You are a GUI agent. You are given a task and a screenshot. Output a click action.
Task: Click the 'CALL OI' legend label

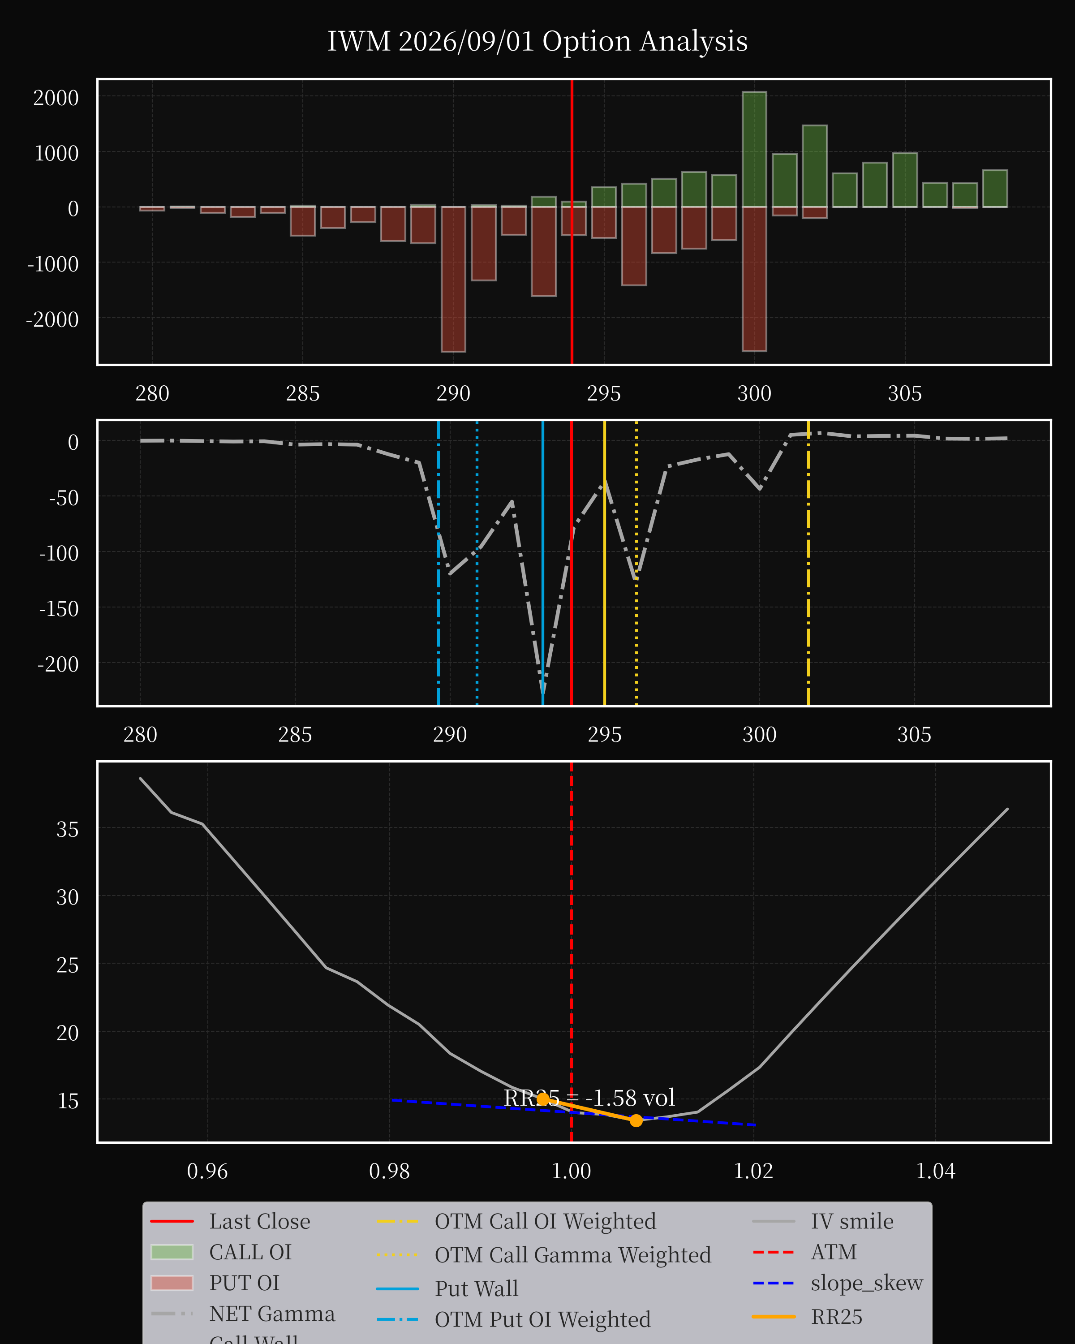[250, 1252]
